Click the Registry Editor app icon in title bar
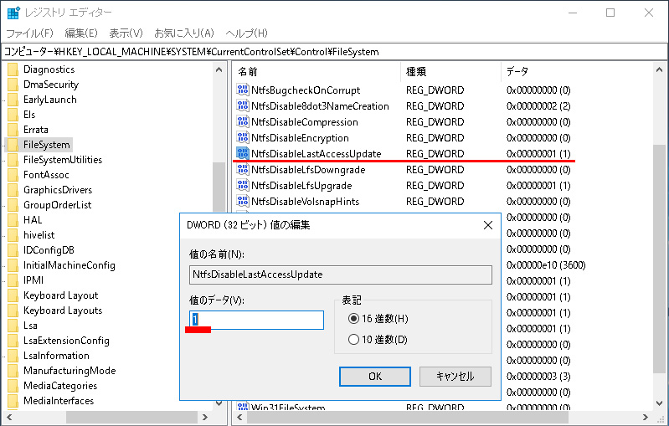Screen dimensions: 669x426 pyautogui.click(x=13, y=13)
